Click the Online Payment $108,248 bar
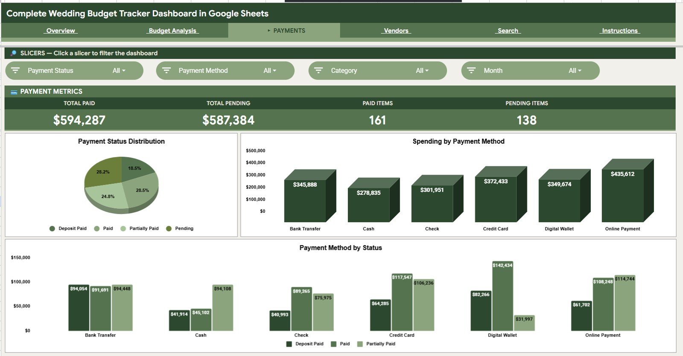The image size is (683, 356). [603, 304]
